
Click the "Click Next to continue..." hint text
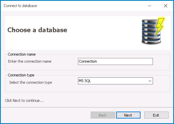pyautogui.click(x=24, y=101)
